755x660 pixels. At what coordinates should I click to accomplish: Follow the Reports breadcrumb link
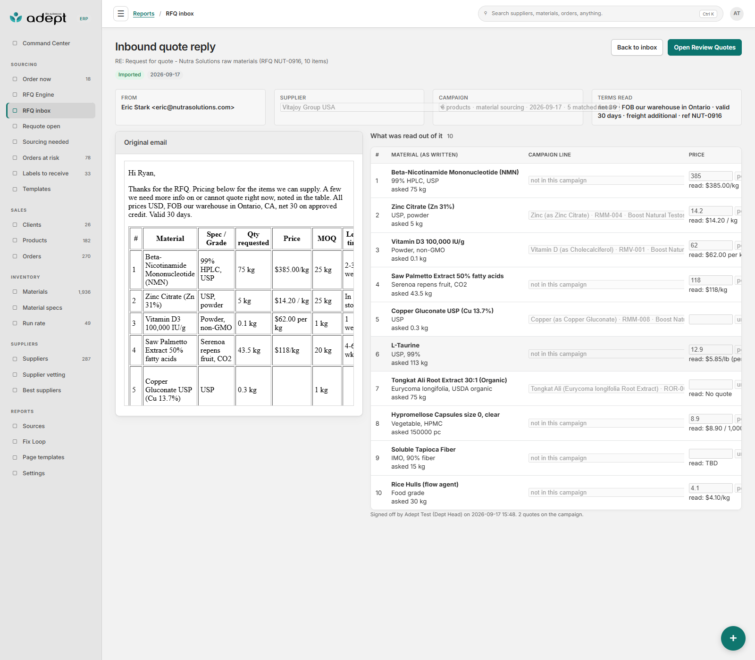[143, 14]
